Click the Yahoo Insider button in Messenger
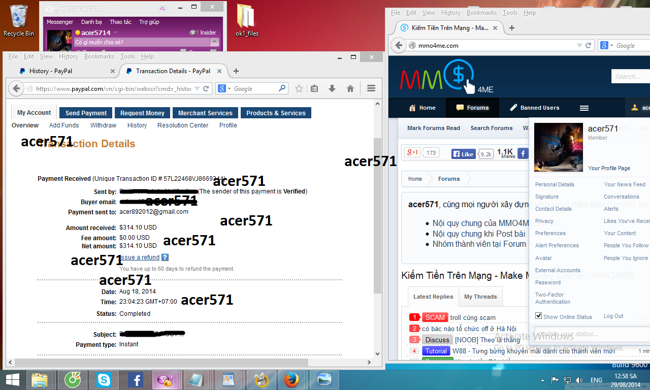Viewport: 650px width, 390px height. (x=204, y=32)
